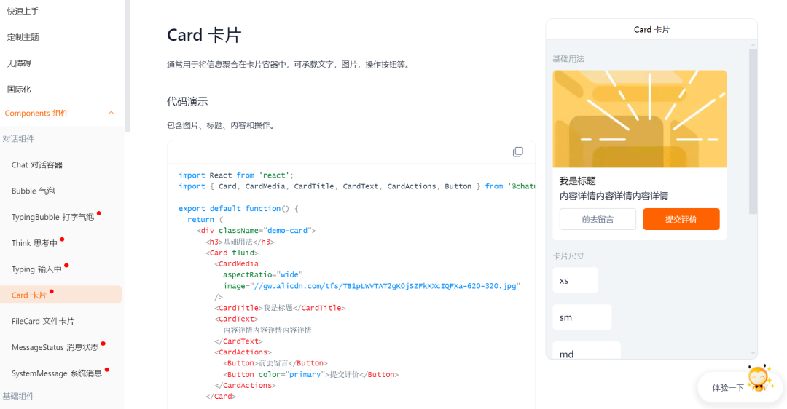Screen dimensions: 787x409
Task: Select the Card 卡片 sidebar item
Action: [x=60, y=295]
